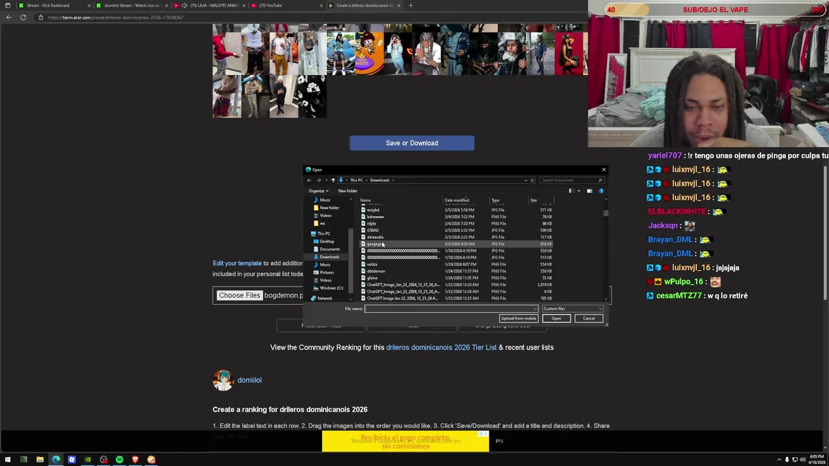This screenshot has width=829, height=466.
Task: Open file dialog help icon
Action: point(601,191)
